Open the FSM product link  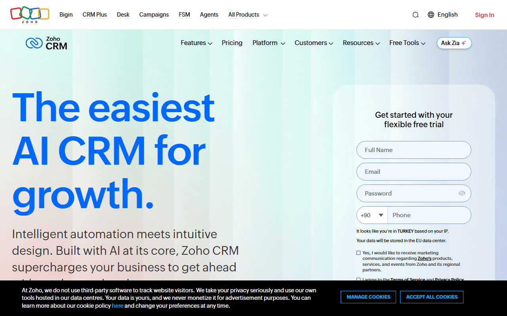click(x=185, y=15)
